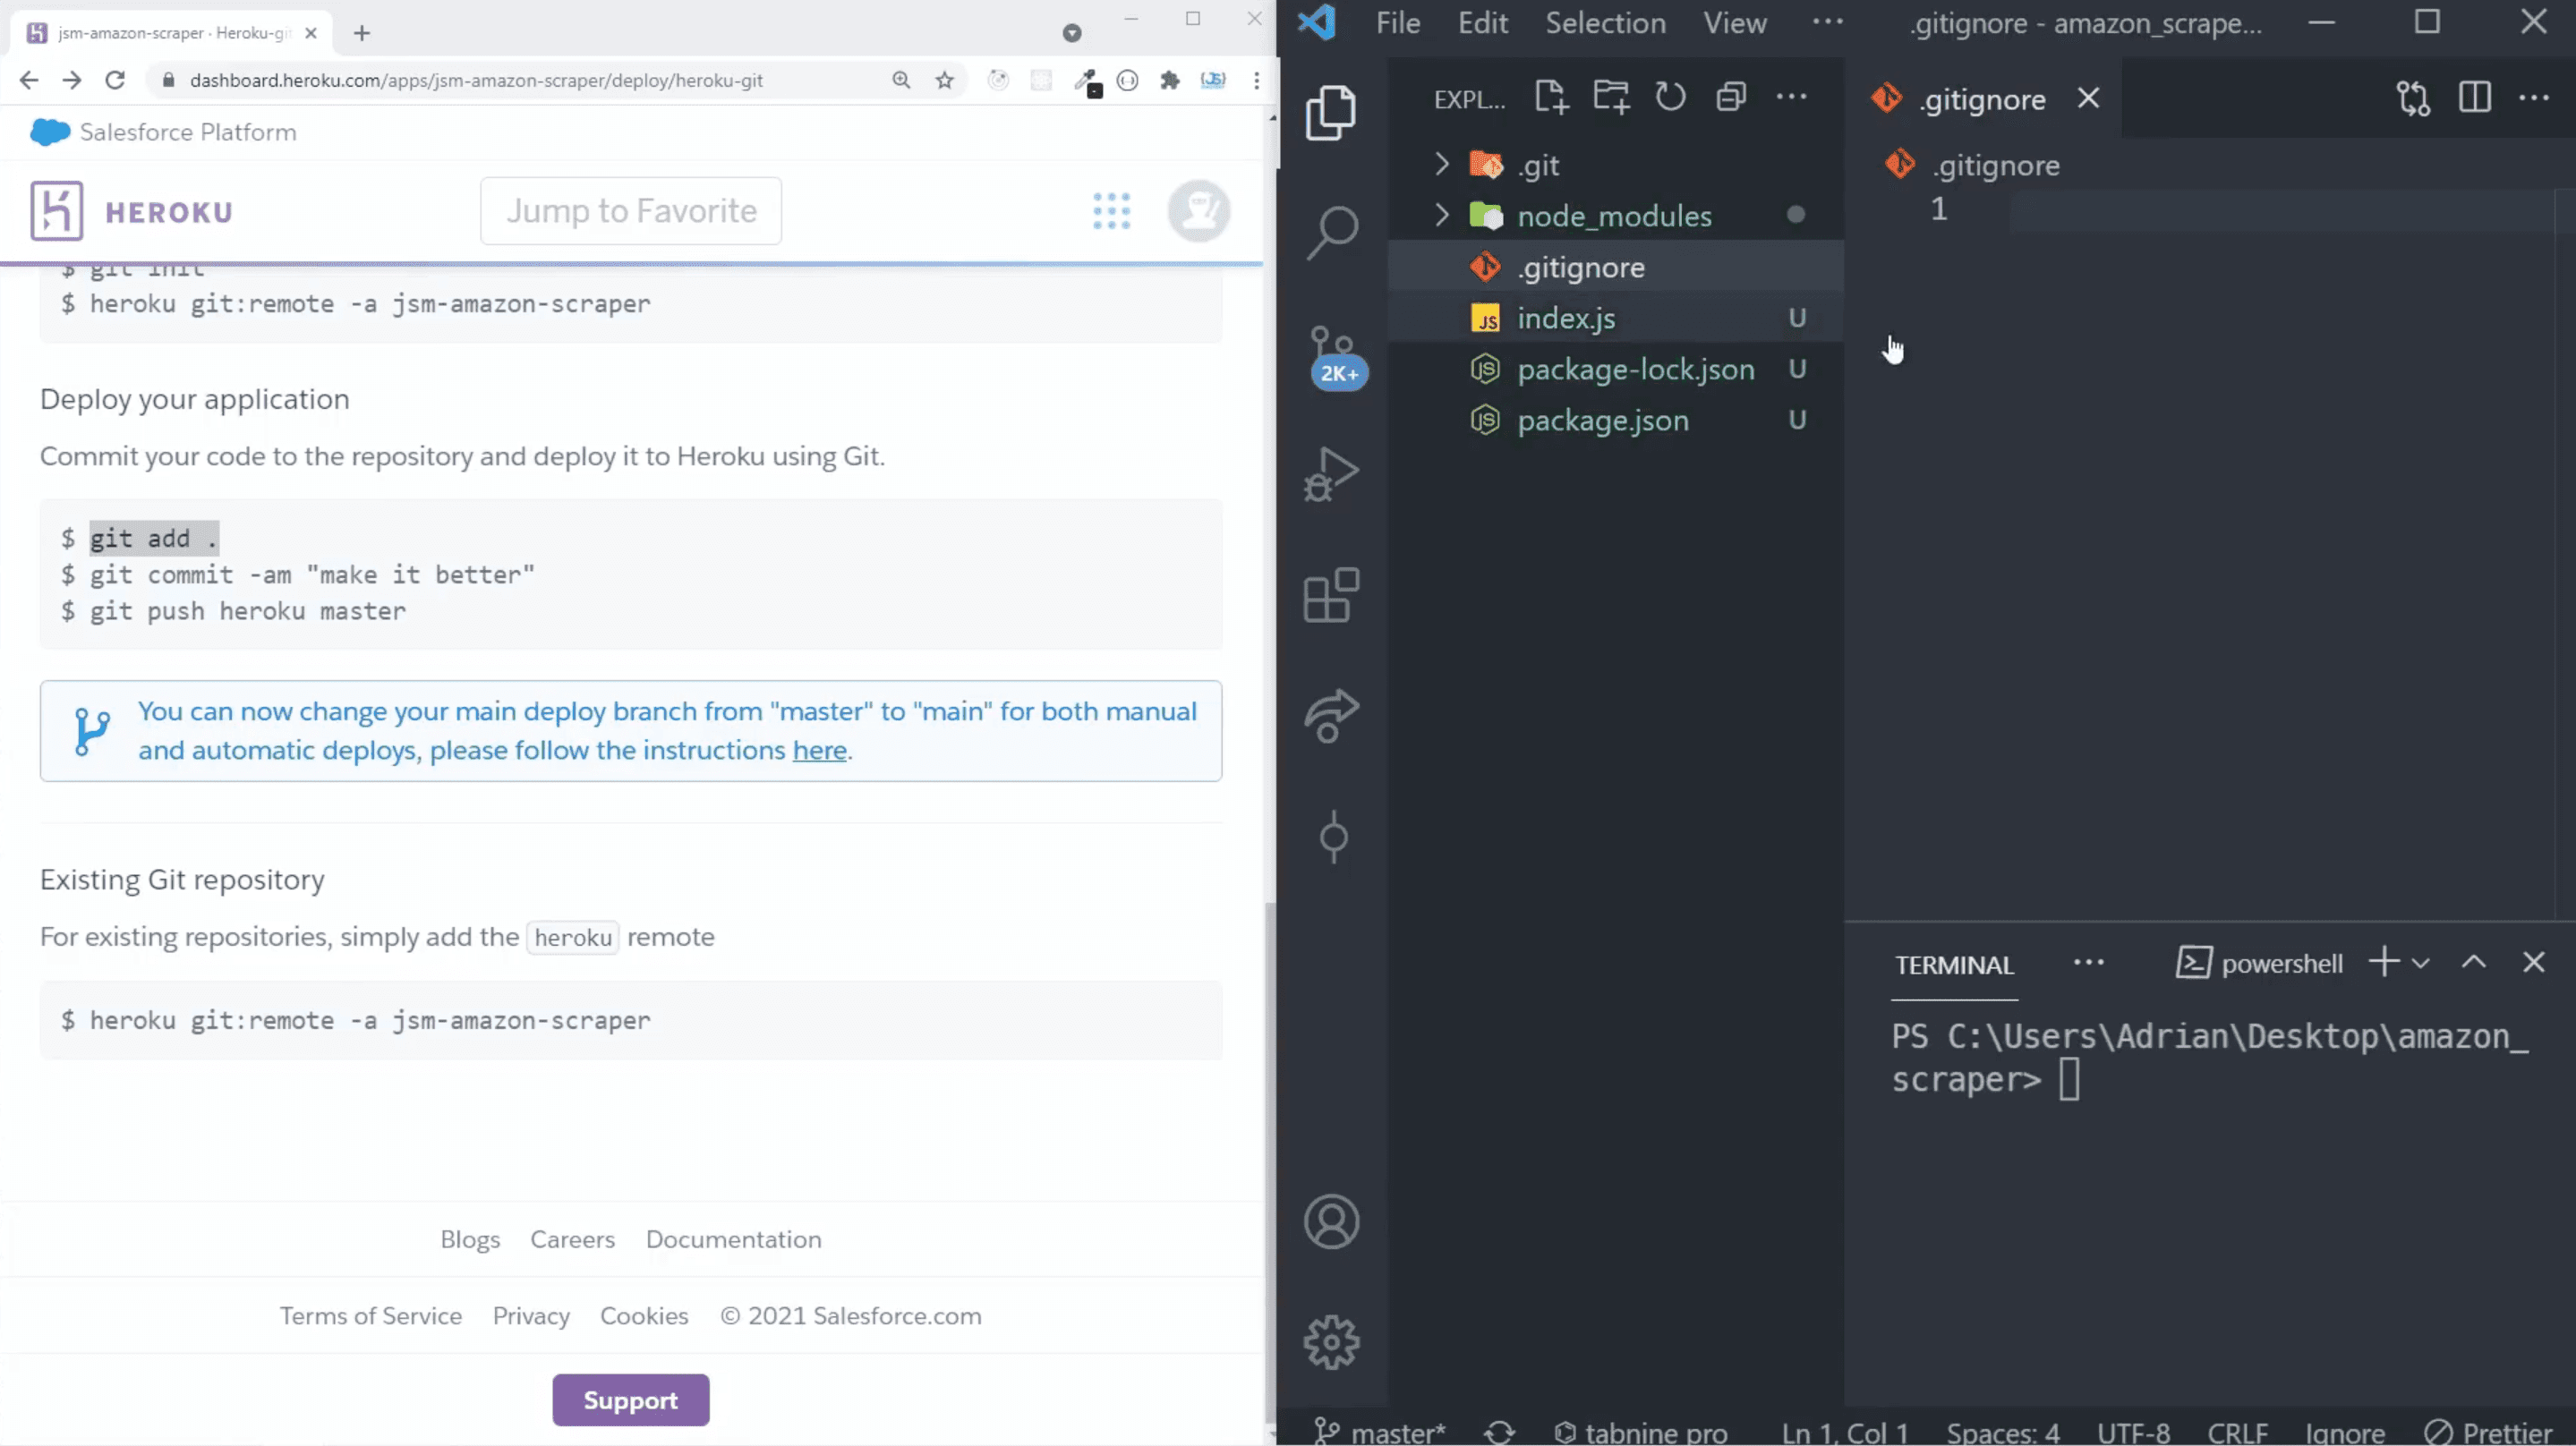Click the Heroku logo
The height and width of the screenshot is (1446, 2576).
tap(131, 211)
